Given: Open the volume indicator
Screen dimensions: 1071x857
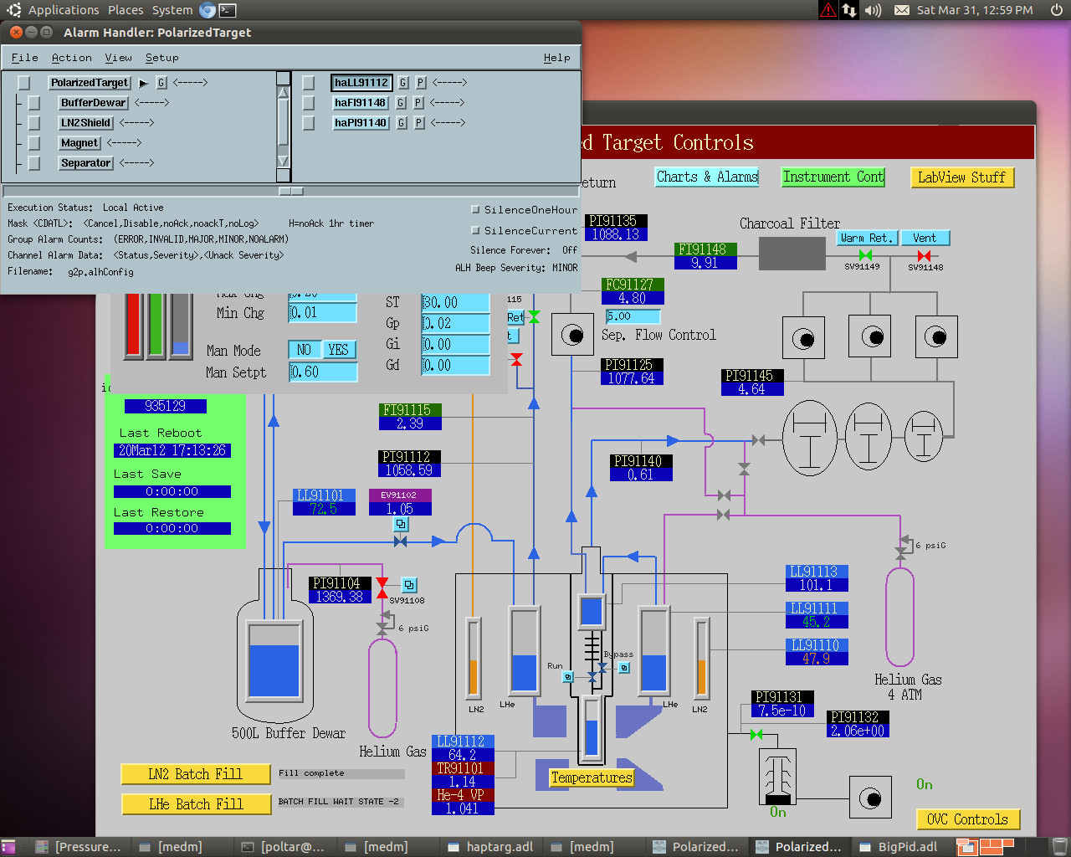Looking at the screenshot, I should tap(873, 10).
